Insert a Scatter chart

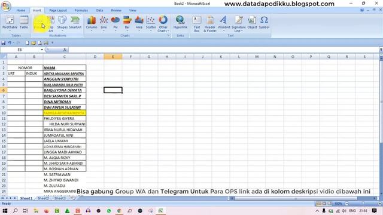click(x=151, y=23)
